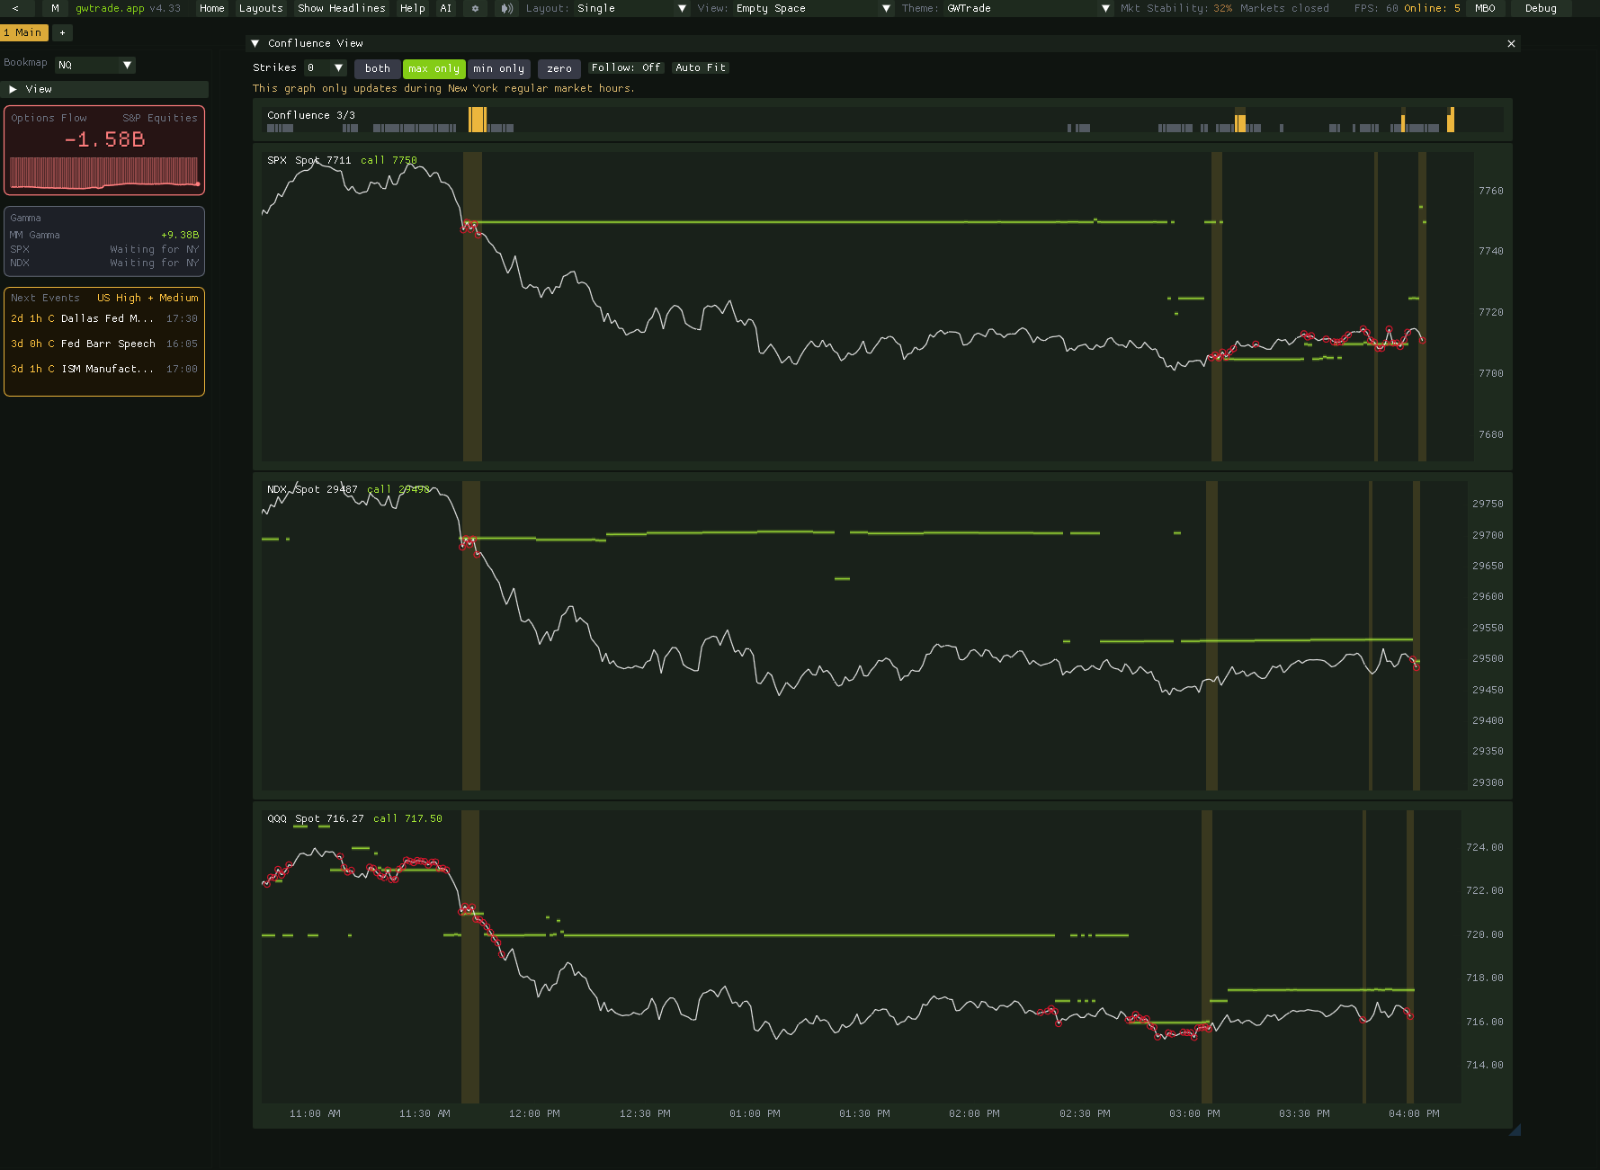Image resolution: width=1600 pixels, height=1170 pixels.
Task: Close the Confluence View panel
Action: (1511, 43)
